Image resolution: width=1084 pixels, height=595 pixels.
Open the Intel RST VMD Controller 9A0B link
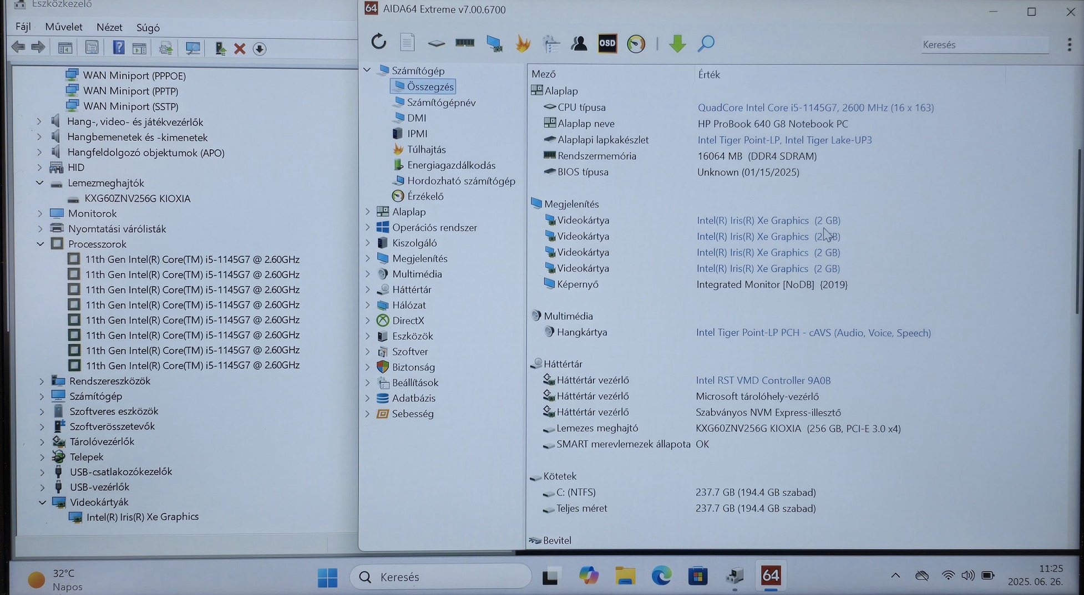click(763, 380)
